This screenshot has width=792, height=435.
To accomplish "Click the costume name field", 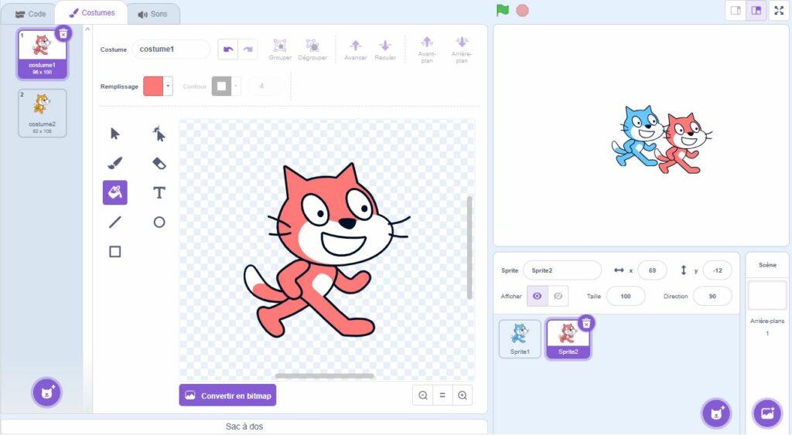I will click(171, 49).
